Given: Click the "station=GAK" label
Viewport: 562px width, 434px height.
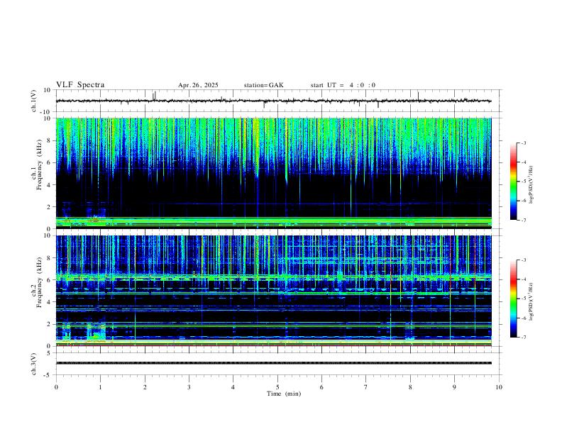Looking at the screenshot, I should click(263, 85).
